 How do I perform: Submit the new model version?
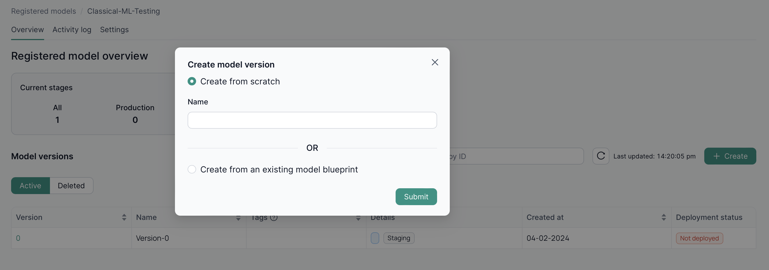[x=416, y=196]
